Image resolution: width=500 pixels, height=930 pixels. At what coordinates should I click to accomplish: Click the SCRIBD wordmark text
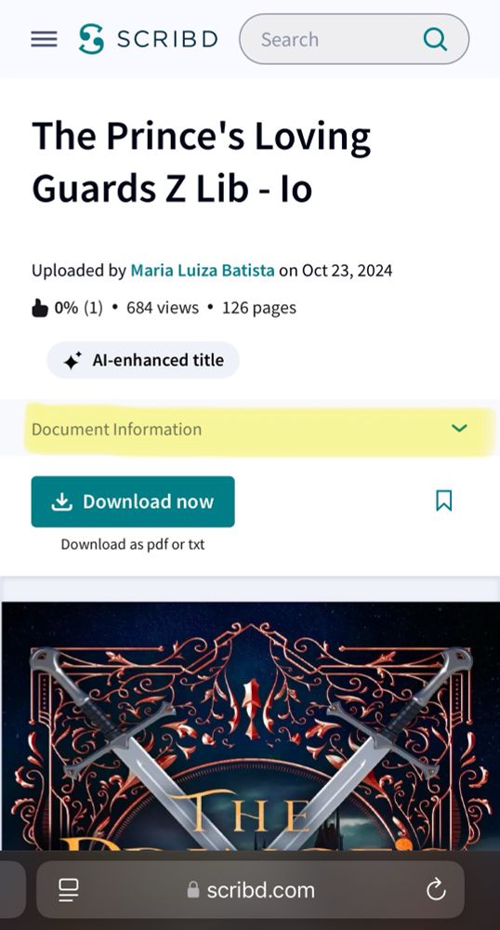point(167,39)
